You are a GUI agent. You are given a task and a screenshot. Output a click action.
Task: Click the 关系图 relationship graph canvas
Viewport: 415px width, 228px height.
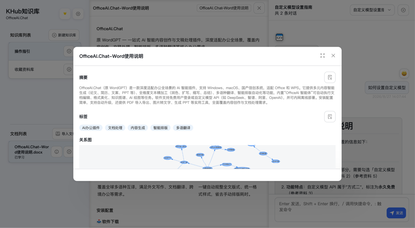click(x=207, y=157)
